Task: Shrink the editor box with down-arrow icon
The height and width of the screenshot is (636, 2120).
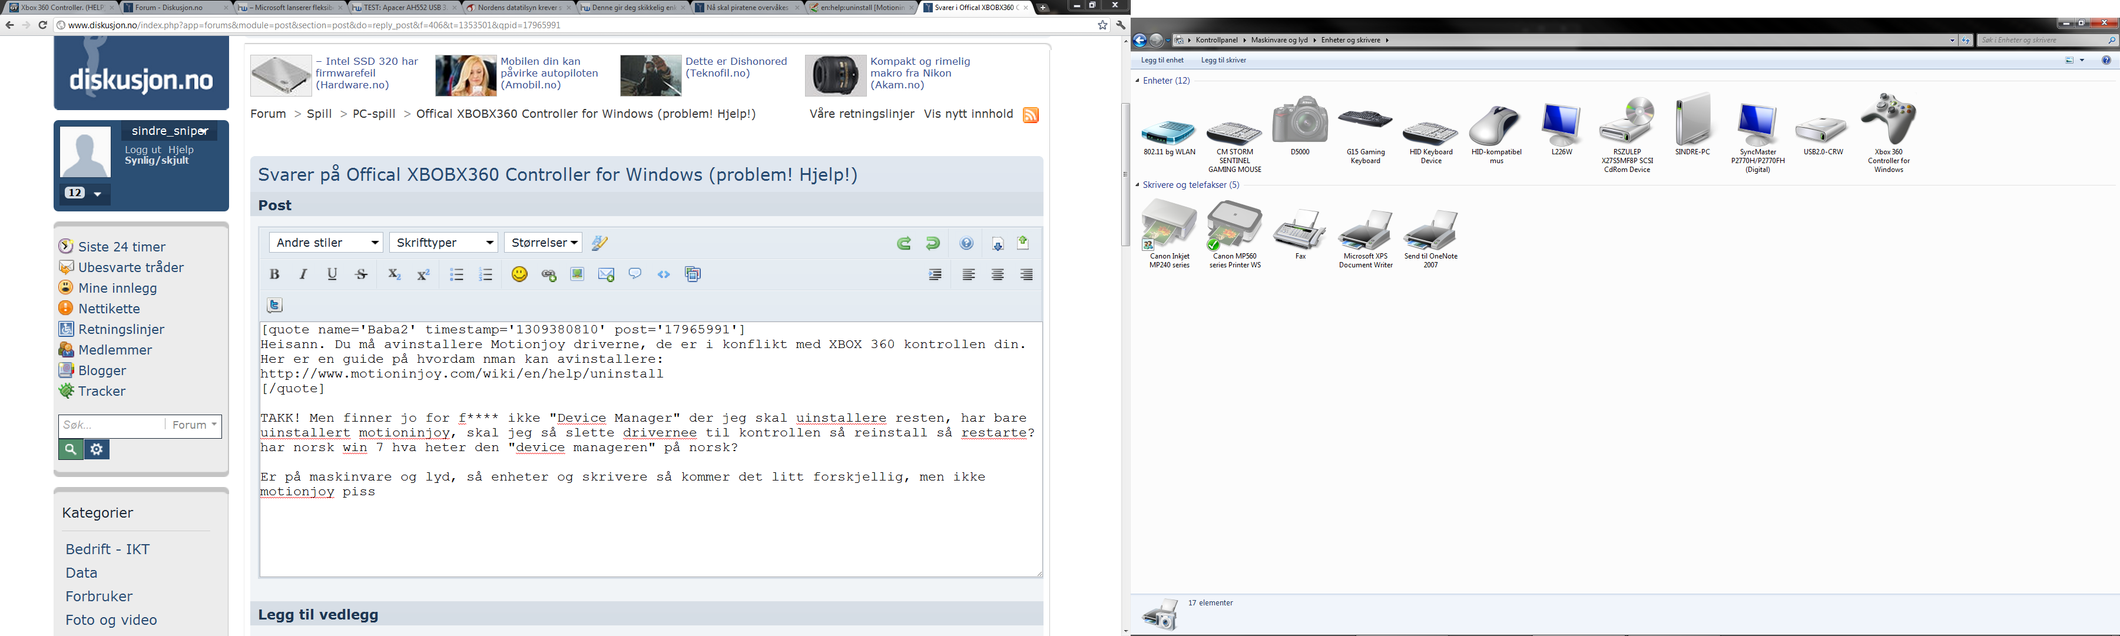Action: 998,244
